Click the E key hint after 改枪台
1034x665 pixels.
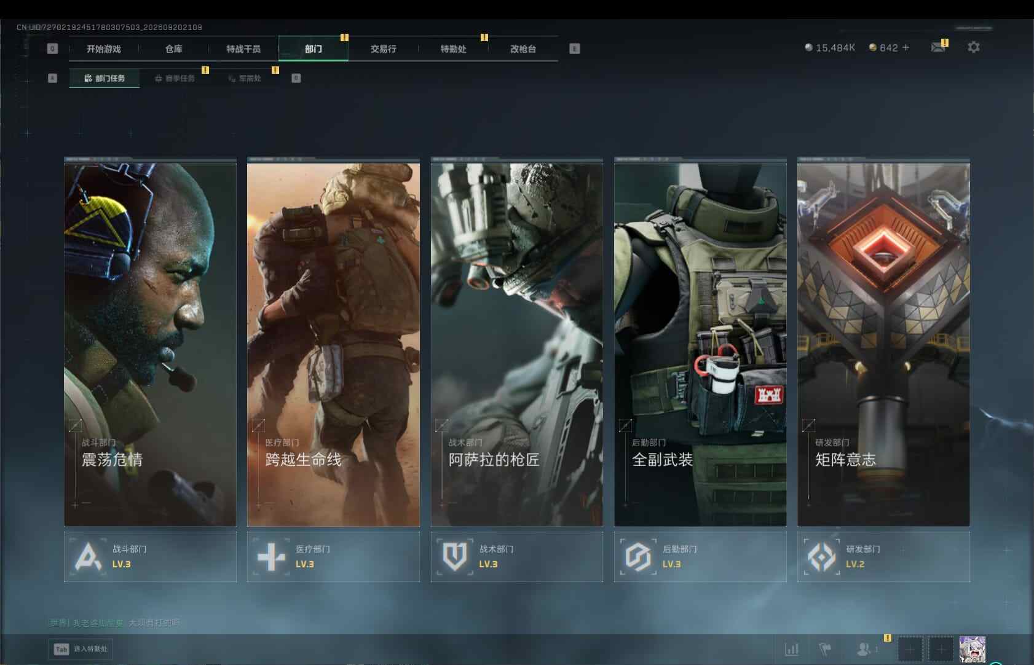pyautogui.click(x=575, y=49)
